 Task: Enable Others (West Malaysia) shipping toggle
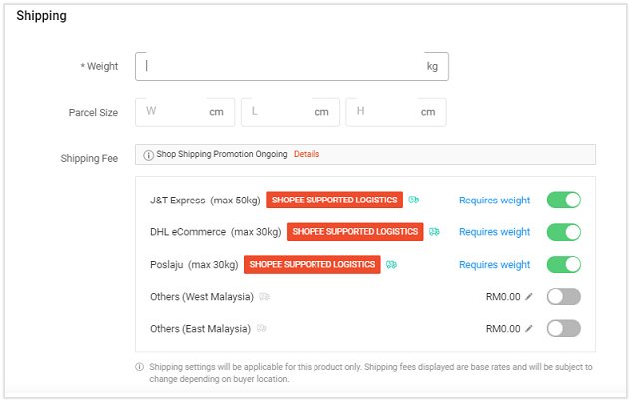coord(563,297)
